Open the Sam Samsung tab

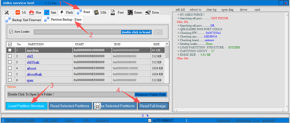coord(50,12)
